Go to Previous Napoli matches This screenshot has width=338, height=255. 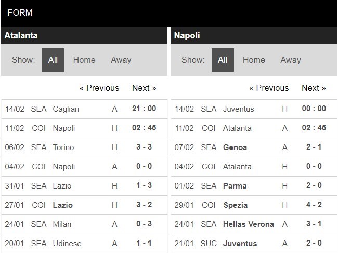[x=269, y=88]
